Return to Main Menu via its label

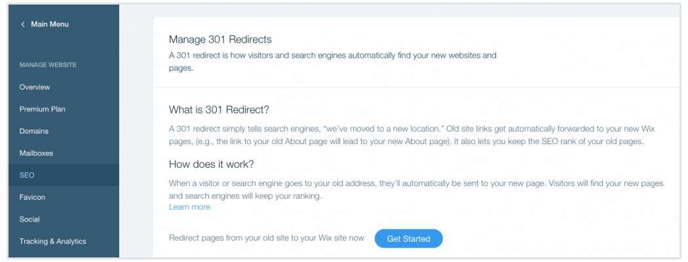coord(50,24)
